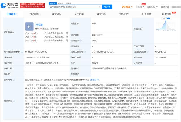This screenshot has height=122, width=181.
Task: Click help icon next to 注册地址
Action: (14, 80)
